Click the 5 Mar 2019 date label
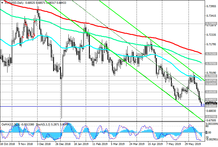 tap(118, 144)
